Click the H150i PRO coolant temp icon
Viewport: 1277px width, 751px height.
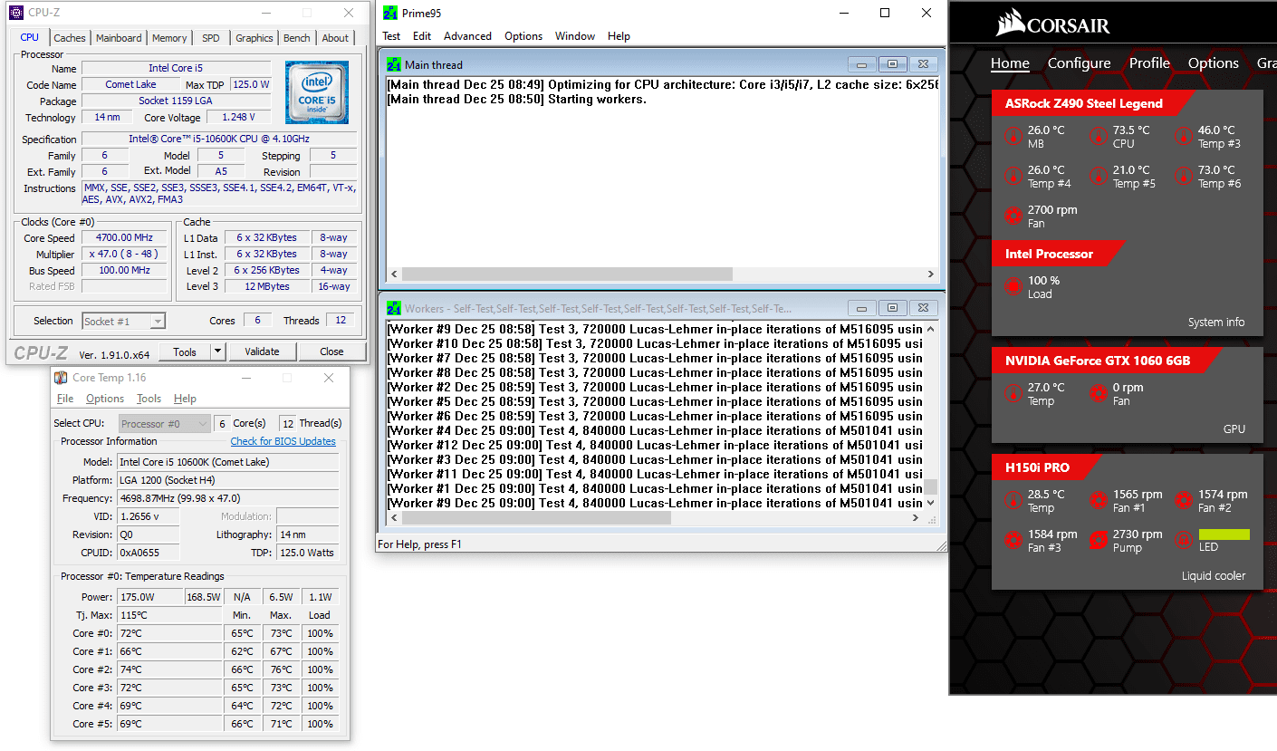pos(1013,500)
